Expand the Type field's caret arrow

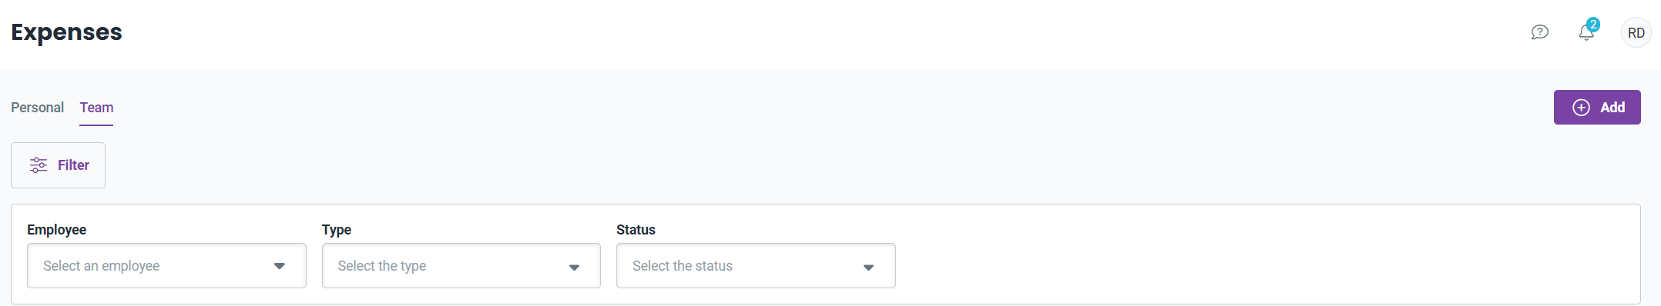point(574,267)
